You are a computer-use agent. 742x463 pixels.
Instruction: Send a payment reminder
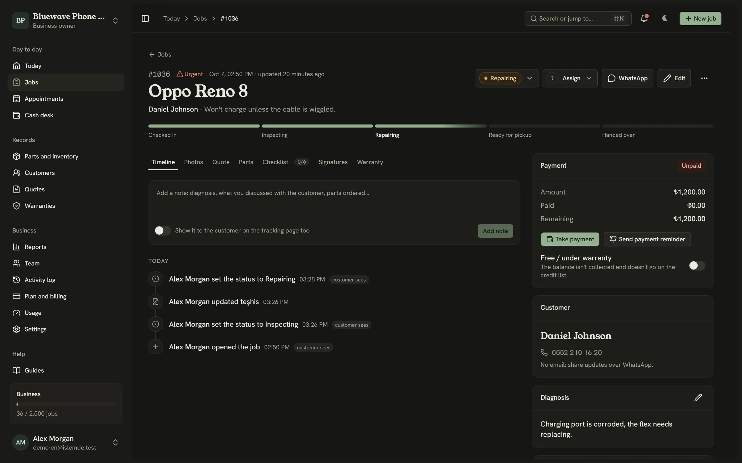click(x=647, y=239)
